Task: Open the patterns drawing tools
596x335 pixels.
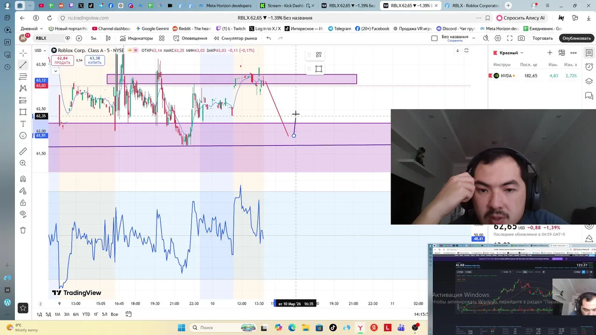Action: coord(23,88)
